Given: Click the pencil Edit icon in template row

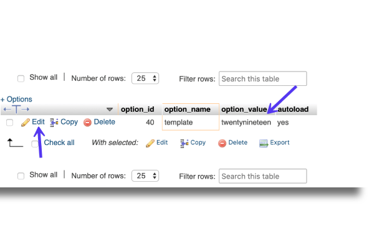Looking at the screenshot, I should click(26, 123).
